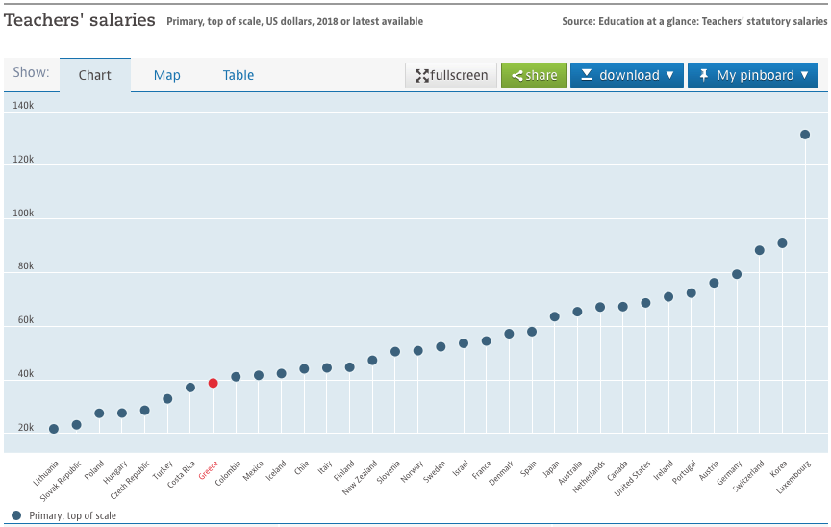The width and height of the screenshot is (831, 527).
Task: Click the pushpin icon on My pinboard
Action: pos(703,75)
